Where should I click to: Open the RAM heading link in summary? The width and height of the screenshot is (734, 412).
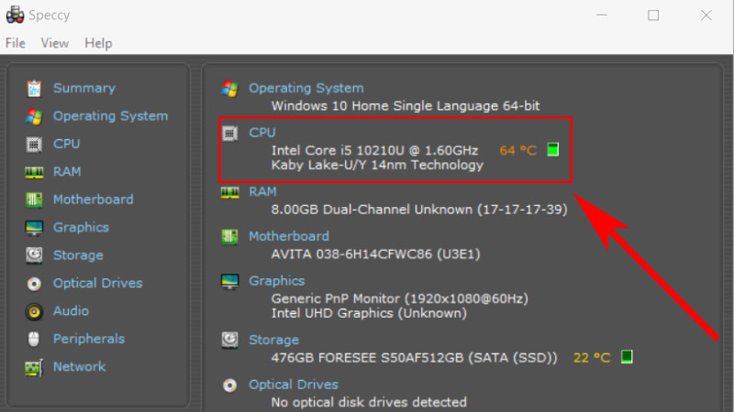262,191
